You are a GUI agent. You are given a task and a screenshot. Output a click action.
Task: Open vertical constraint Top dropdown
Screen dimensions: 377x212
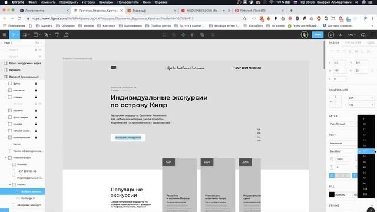point(361,105)
